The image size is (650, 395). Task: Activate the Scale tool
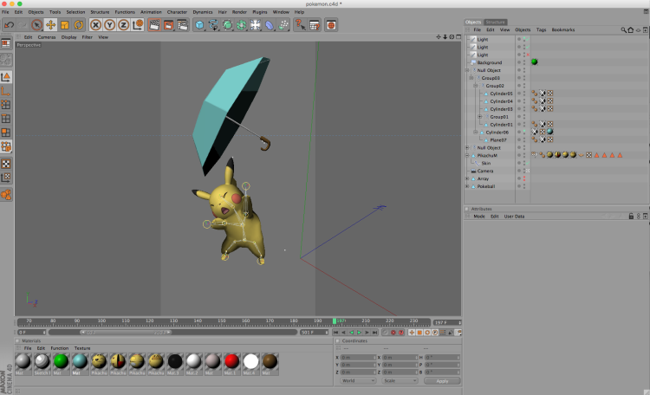(x=65, y=25)
